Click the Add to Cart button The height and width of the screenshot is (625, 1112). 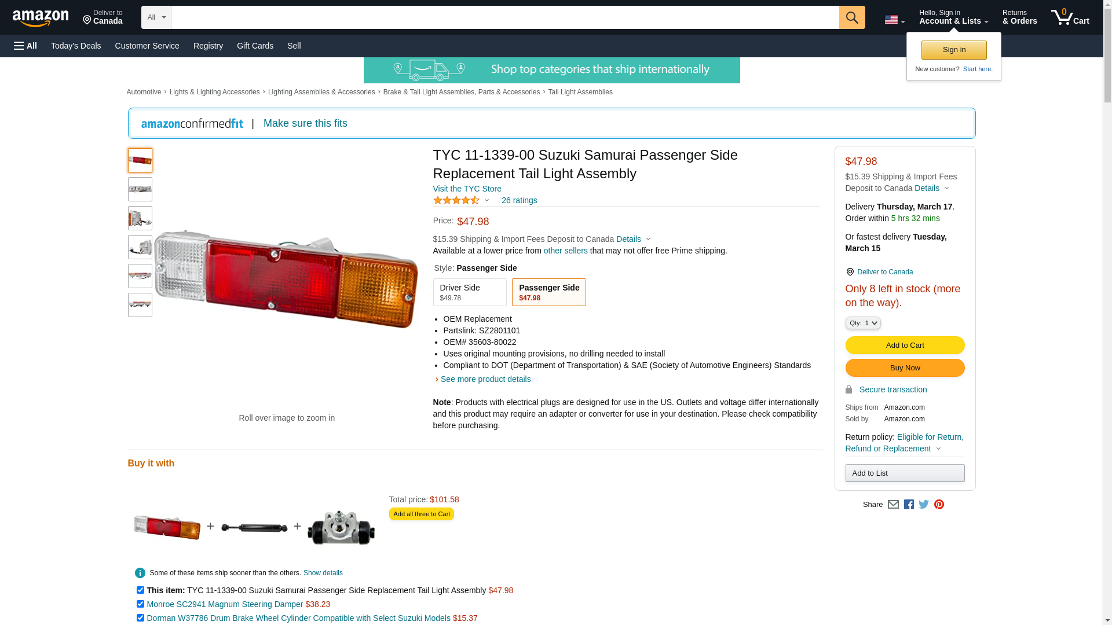(x=905, y=345)
